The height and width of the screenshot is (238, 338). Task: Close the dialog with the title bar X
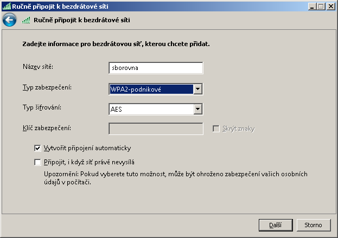331,6
